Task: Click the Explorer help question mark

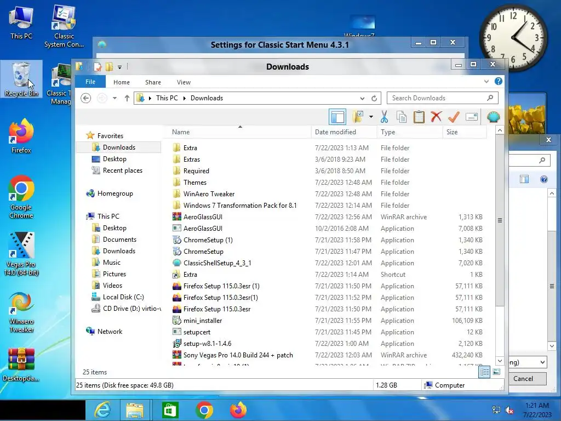Action: (x=499, y=81)
